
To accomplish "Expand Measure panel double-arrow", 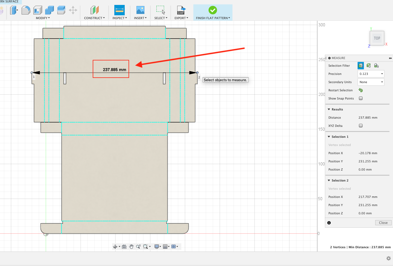I will [x=390, y=58].
